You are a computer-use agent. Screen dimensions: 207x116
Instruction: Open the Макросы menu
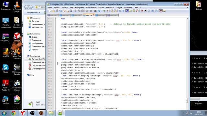click(110, 7)
